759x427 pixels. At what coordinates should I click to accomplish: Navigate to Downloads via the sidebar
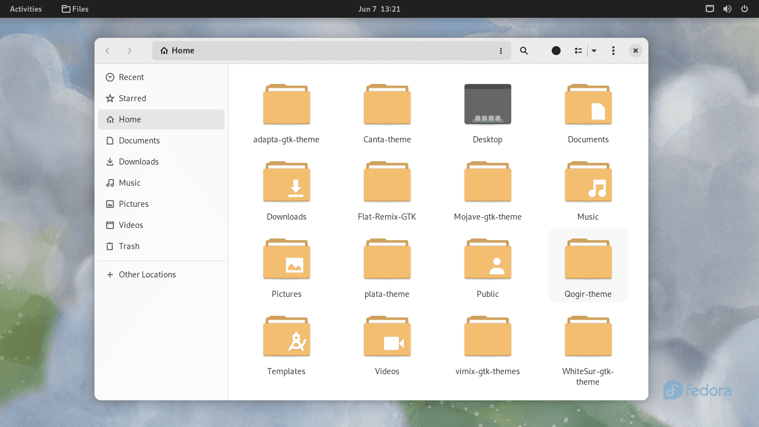pyautogui.click(x=138, y=161)
